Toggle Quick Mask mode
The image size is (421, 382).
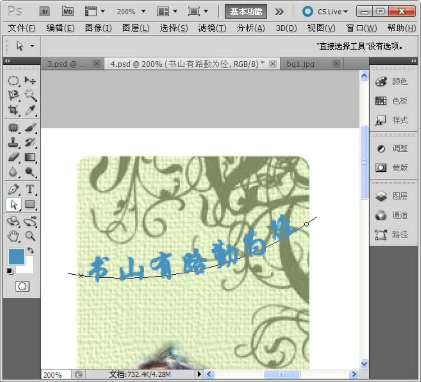tap(22, 286)
